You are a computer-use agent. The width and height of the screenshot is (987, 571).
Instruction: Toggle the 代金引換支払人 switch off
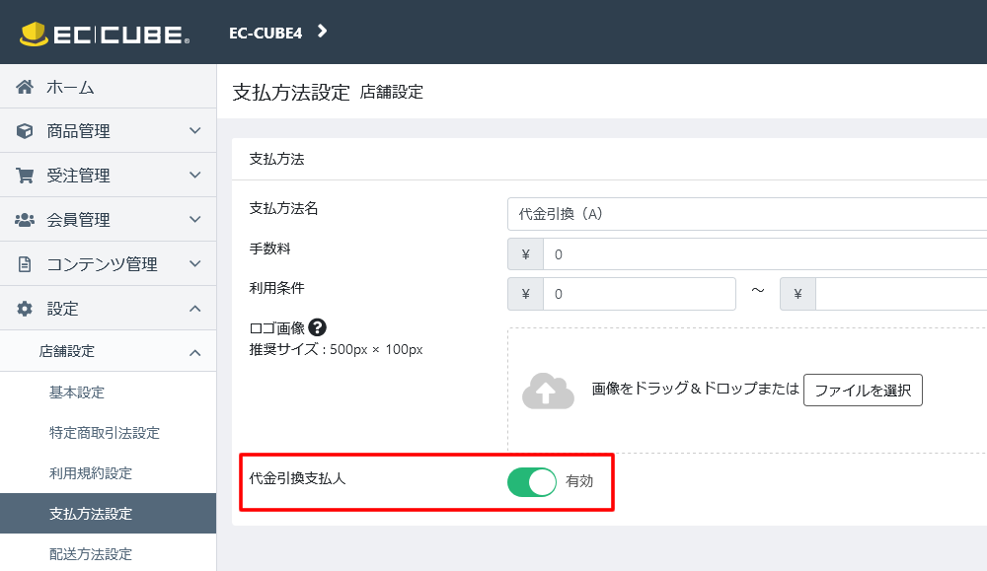[x=532, y=482]
